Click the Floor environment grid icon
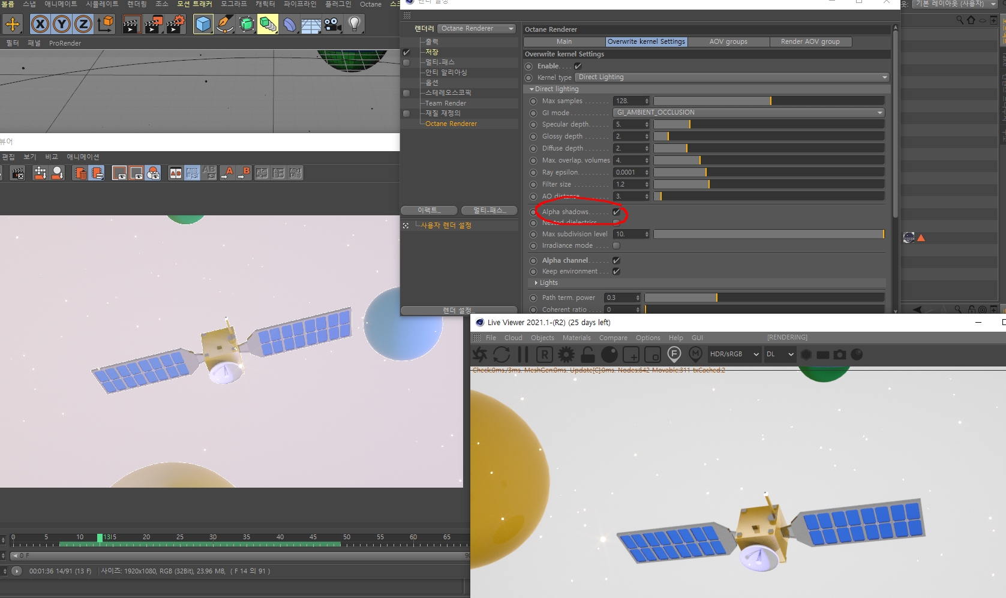This screenshot has height=598, width=1006. click(x=311, y=24)
